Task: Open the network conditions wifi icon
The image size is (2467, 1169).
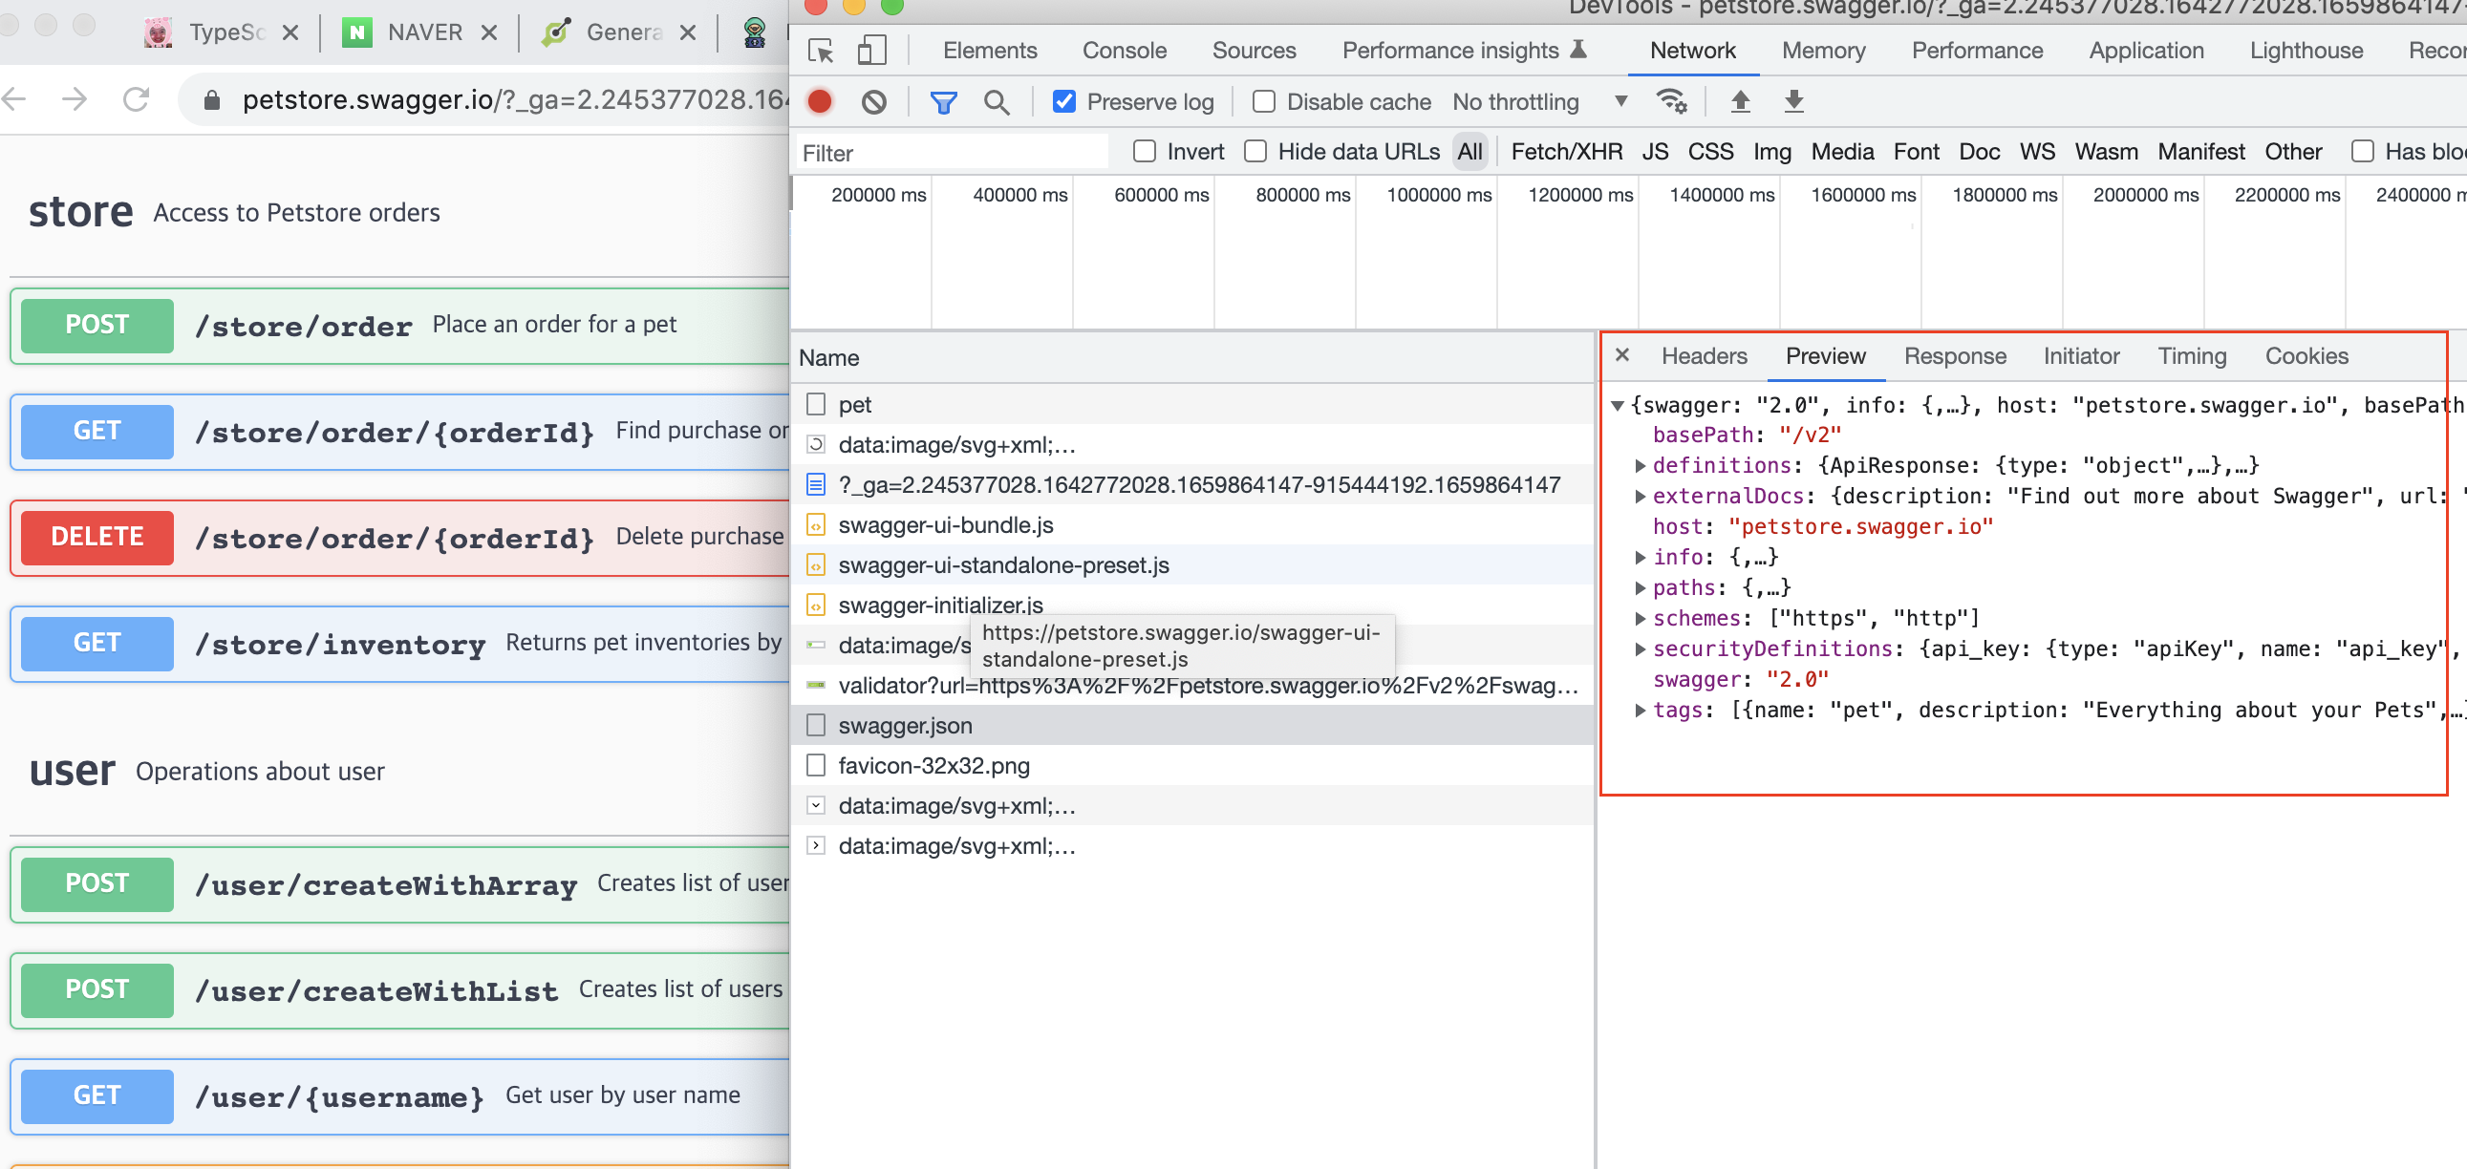Action: point(1671,101)
